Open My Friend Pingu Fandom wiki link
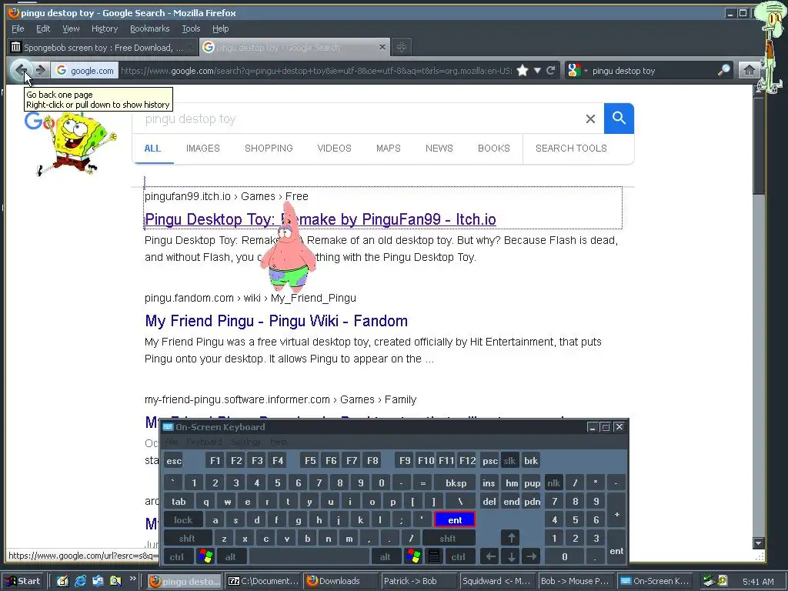788x591 pixels. pyautogui.click(x=276, y=321)
